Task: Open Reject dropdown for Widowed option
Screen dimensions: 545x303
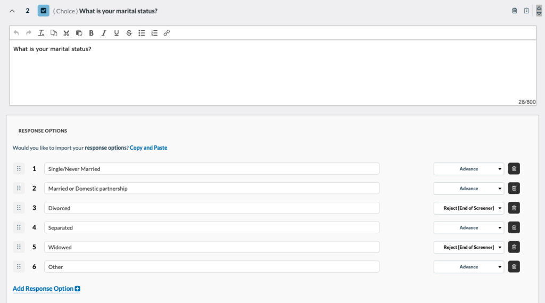Action: (x=468, y=247)
